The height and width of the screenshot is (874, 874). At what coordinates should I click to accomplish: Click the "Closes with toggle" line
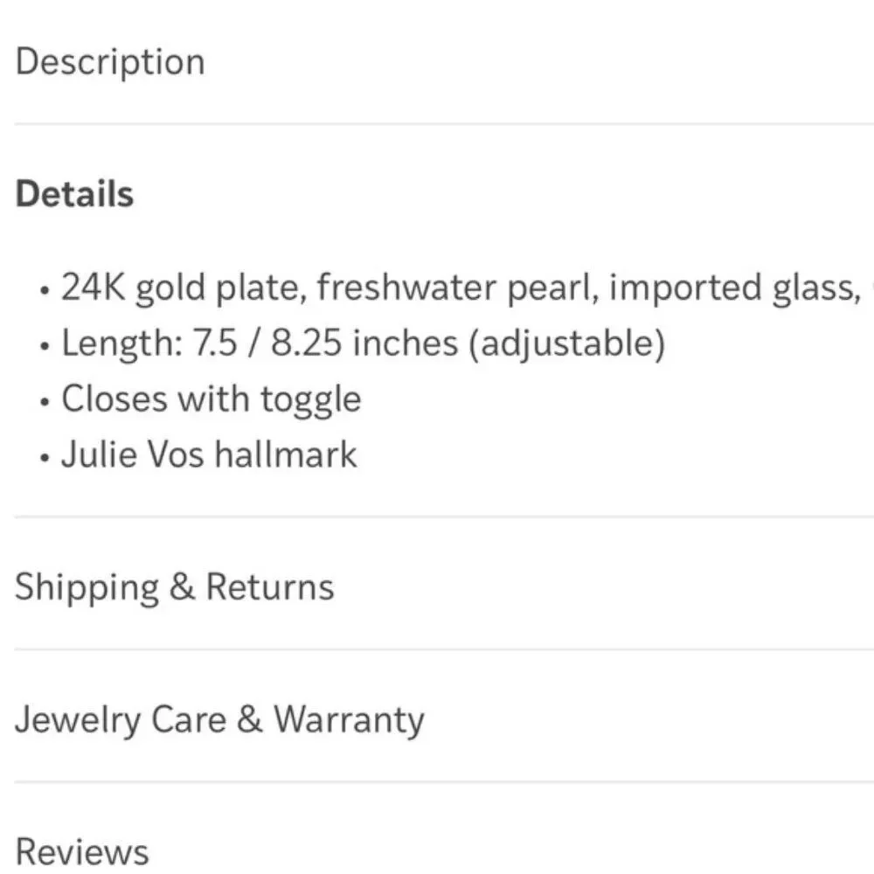coord(211,399)
